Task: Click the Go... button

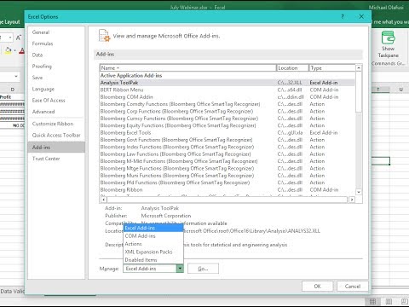Action: [203, 269]
